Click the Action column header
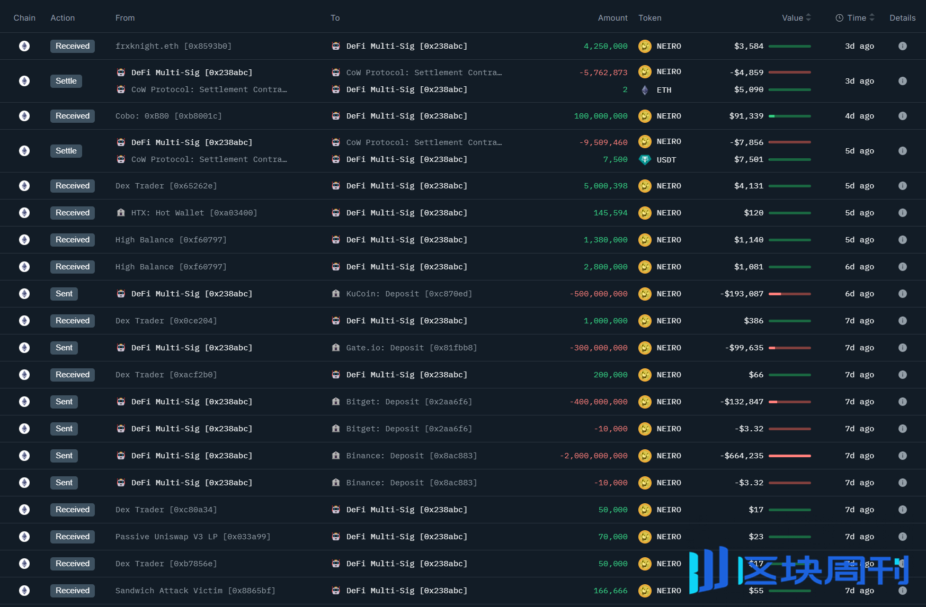The height and width of the screenshot is (607, 926). (63, 18)
